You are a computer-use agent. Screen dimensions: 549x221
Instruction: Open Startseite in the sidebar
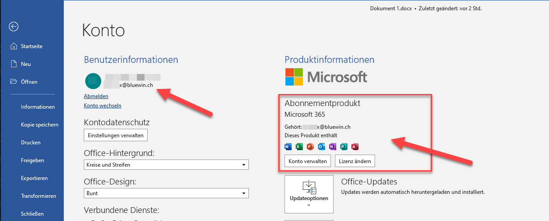(x=32, y=46)
